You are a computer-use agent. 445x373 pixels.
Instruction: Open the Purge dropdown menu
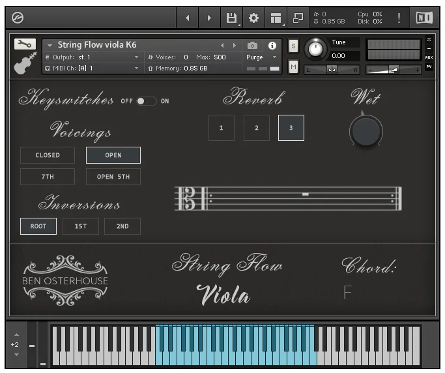[261, 57]
